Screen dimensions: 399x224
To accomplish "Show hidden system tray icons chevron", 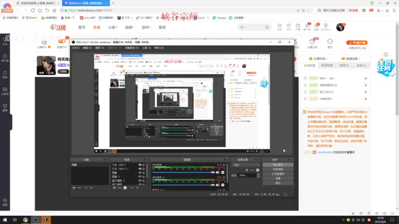I will (343, 220).
